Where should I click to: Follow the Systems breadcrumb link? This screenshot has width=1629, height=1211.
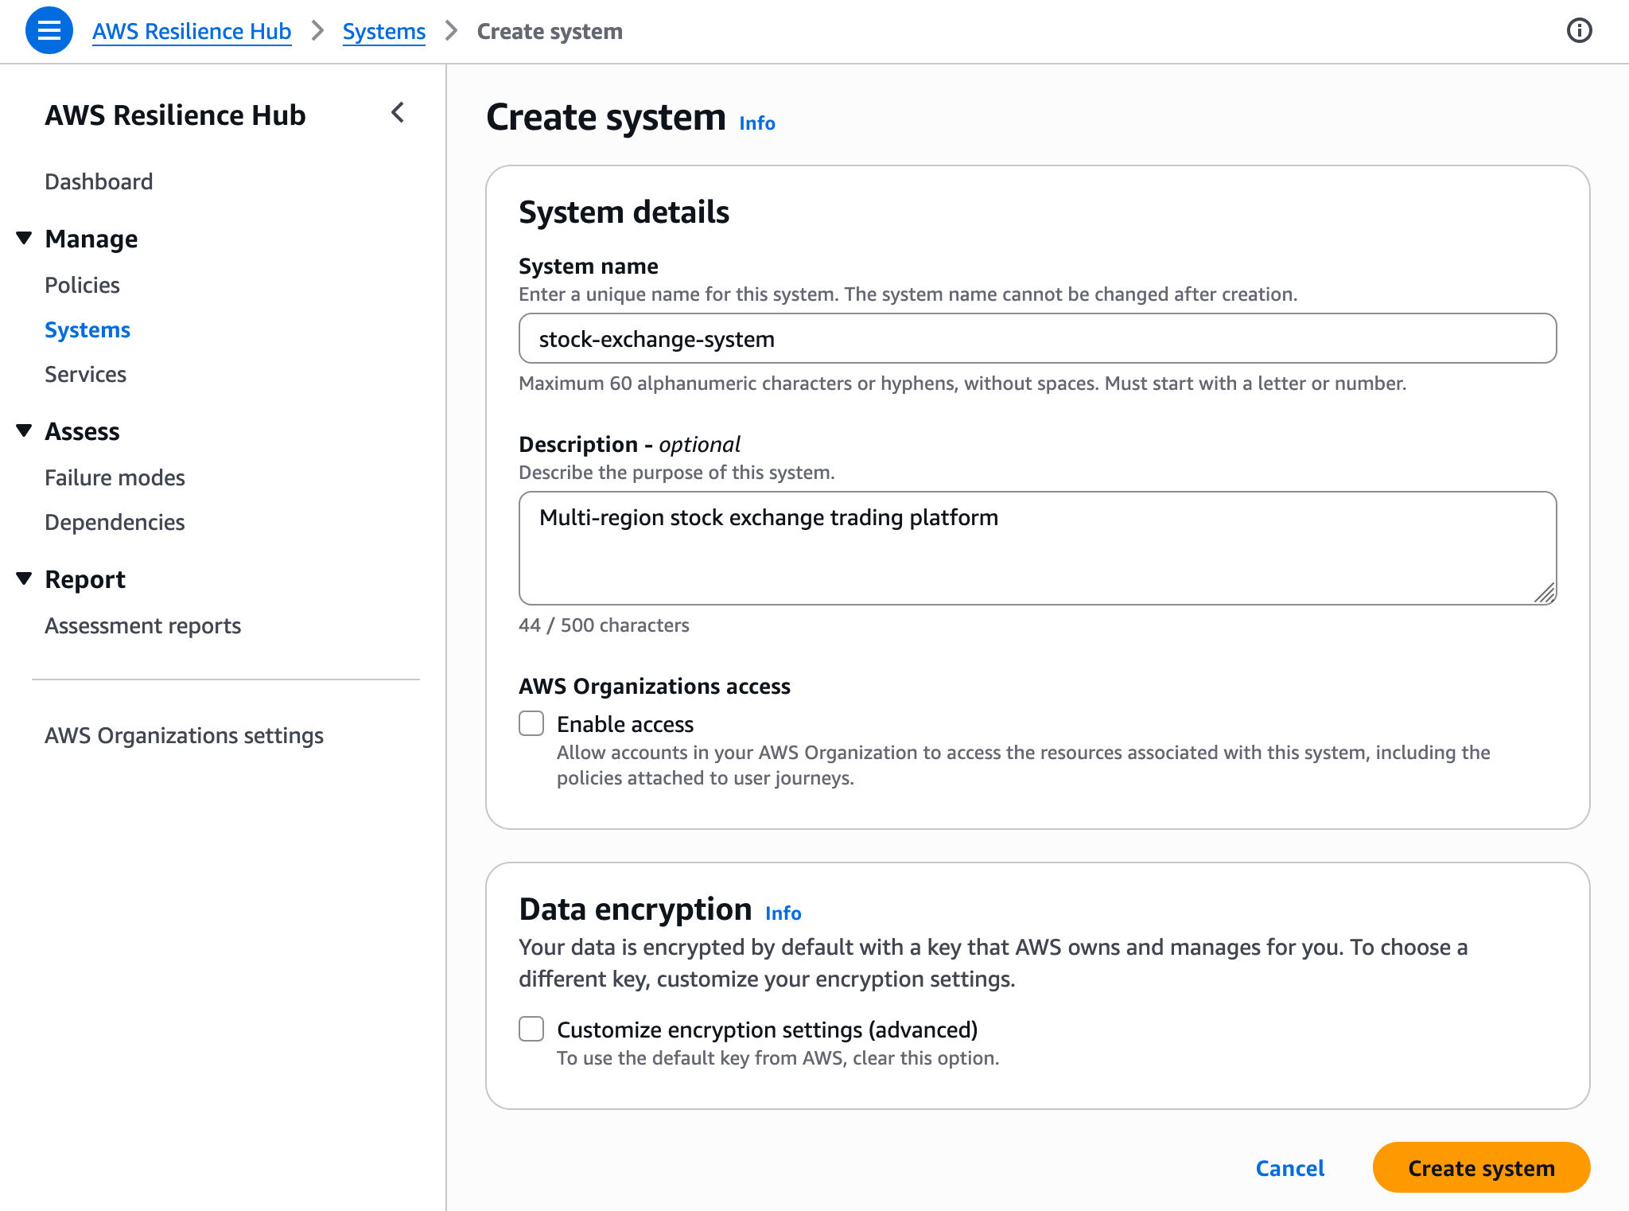click(384, 31)
